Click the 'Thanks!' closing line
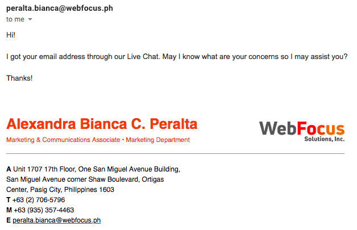Image resolution: width=357 pixels, height=230 pixels. 19,78
